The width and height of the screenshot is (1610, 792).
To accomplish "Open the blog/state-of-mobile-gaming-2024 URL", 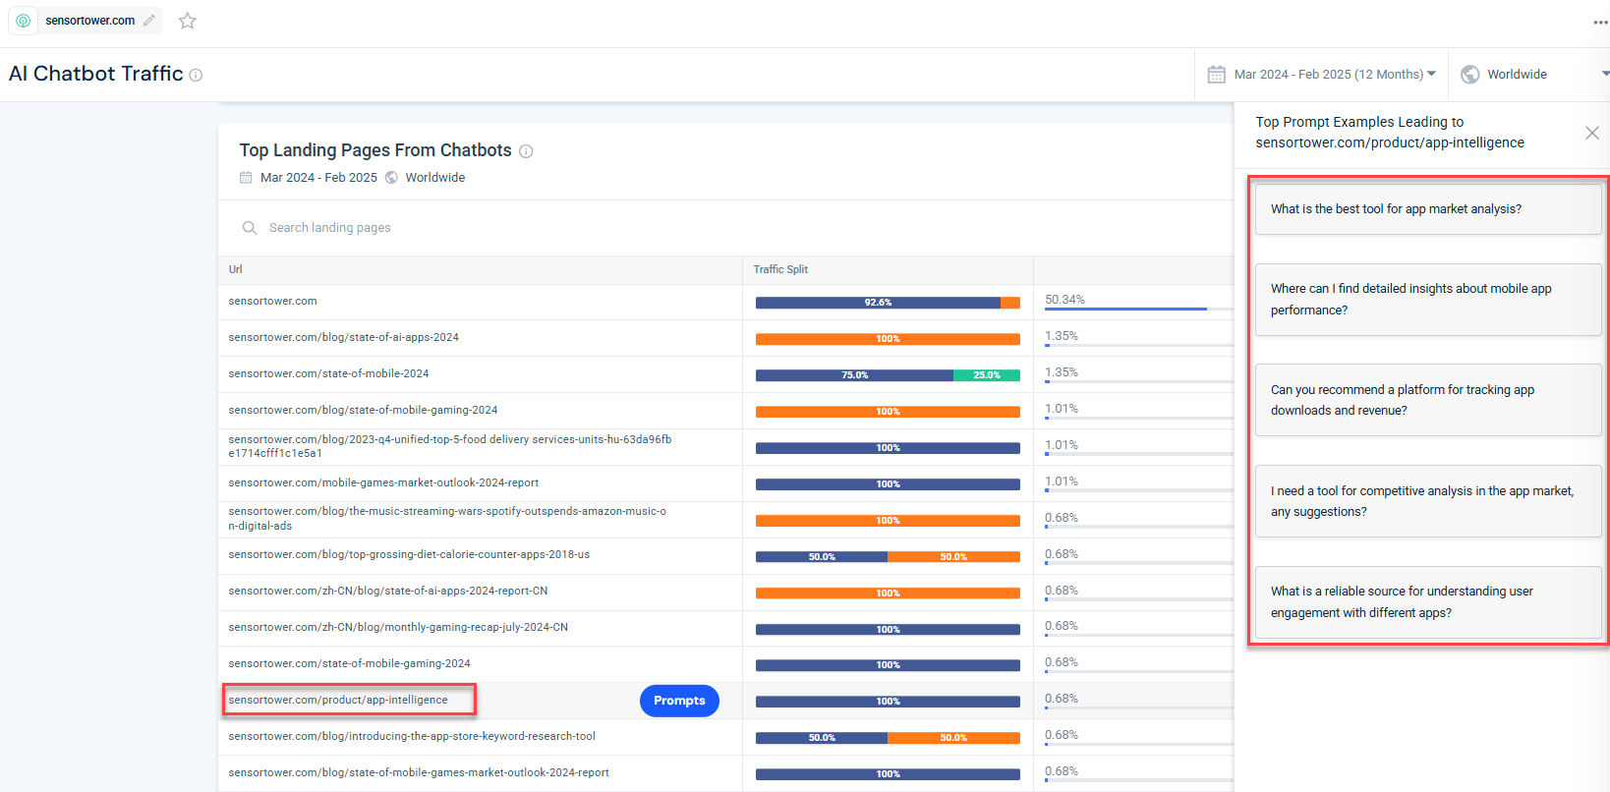I will [363, 410].
